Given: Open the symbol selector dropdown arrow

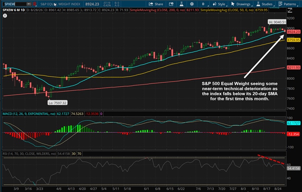Looking at the screenshot, I should pyautogui.click(x=29, y=4).
